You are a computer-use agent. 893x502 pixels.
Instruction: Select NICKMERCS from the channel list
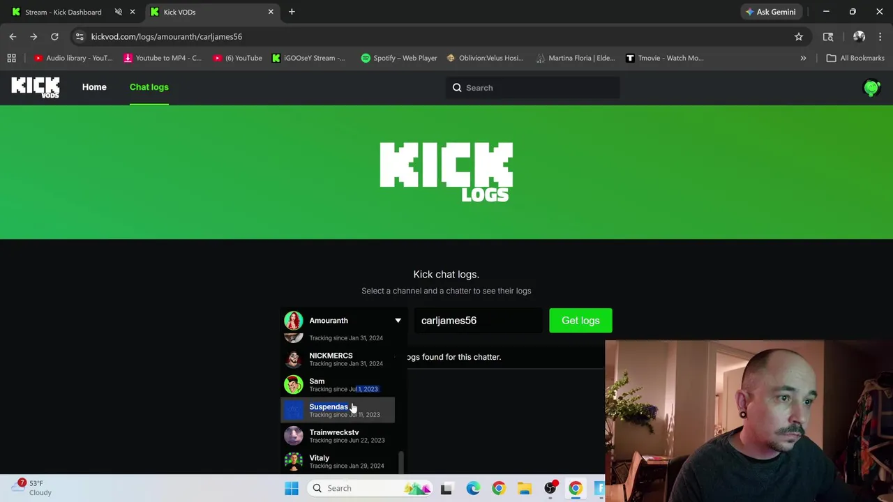click(x=338, y=359)
